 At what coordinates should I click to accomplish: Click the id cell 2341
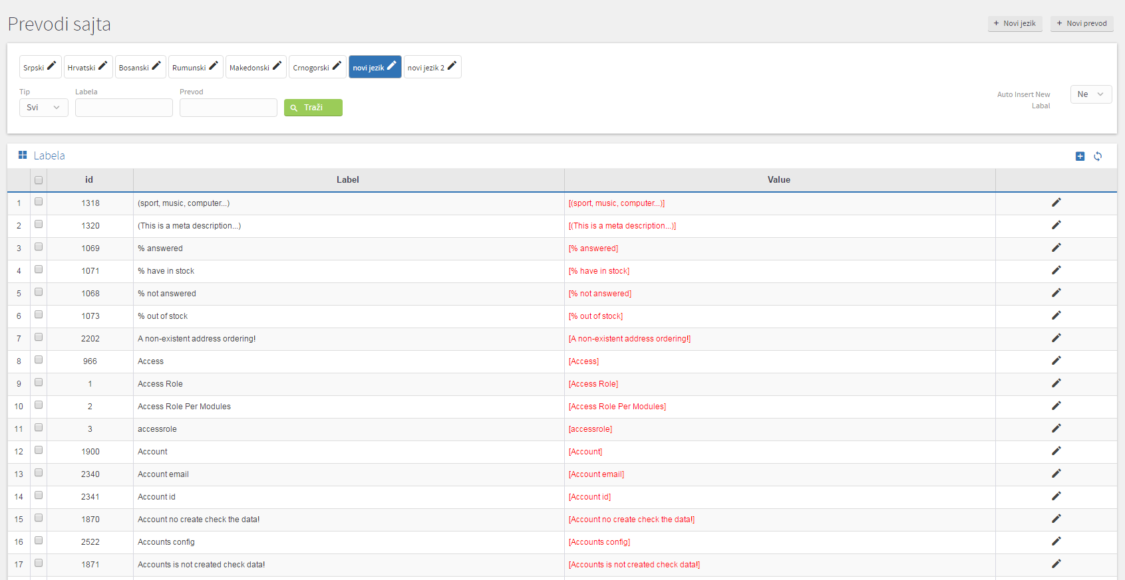(90, 497)
